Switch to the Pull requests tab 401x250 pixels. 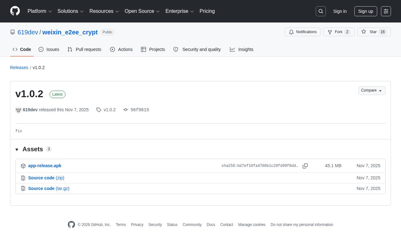point(84,49)
